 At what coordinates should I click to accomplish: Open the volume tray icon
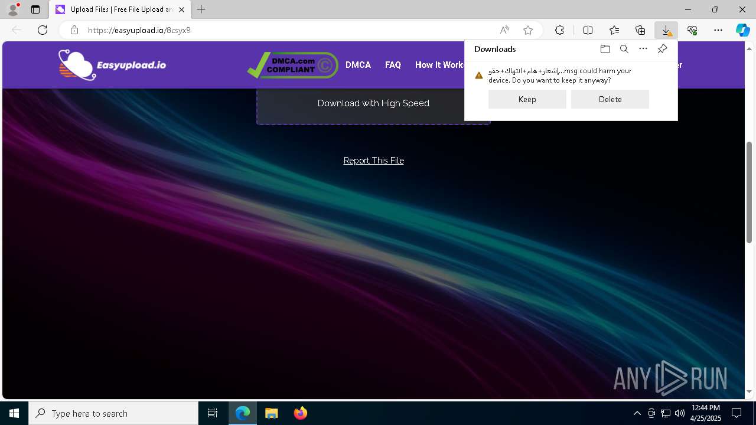pos(680,413)
